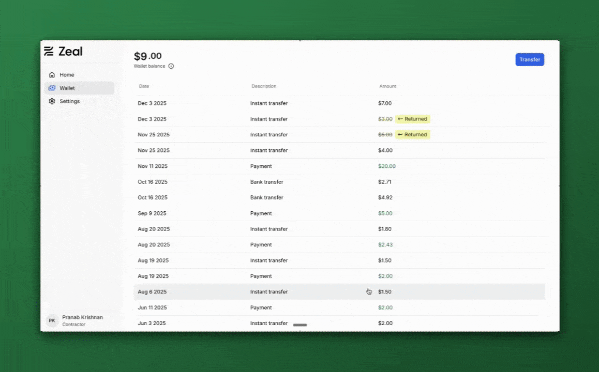Click the Date column header
This screenshot has width=599, height=372.
coord(144,86)
